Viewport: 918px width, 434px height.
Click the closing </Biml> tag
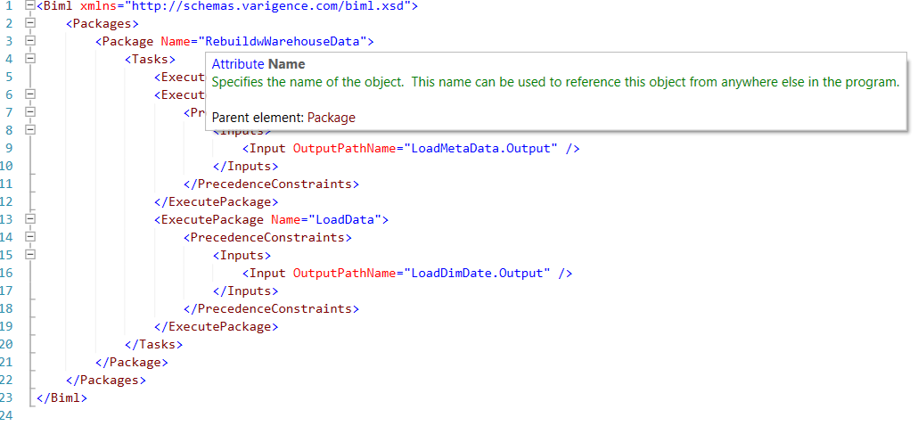click(x=61, y=398)
